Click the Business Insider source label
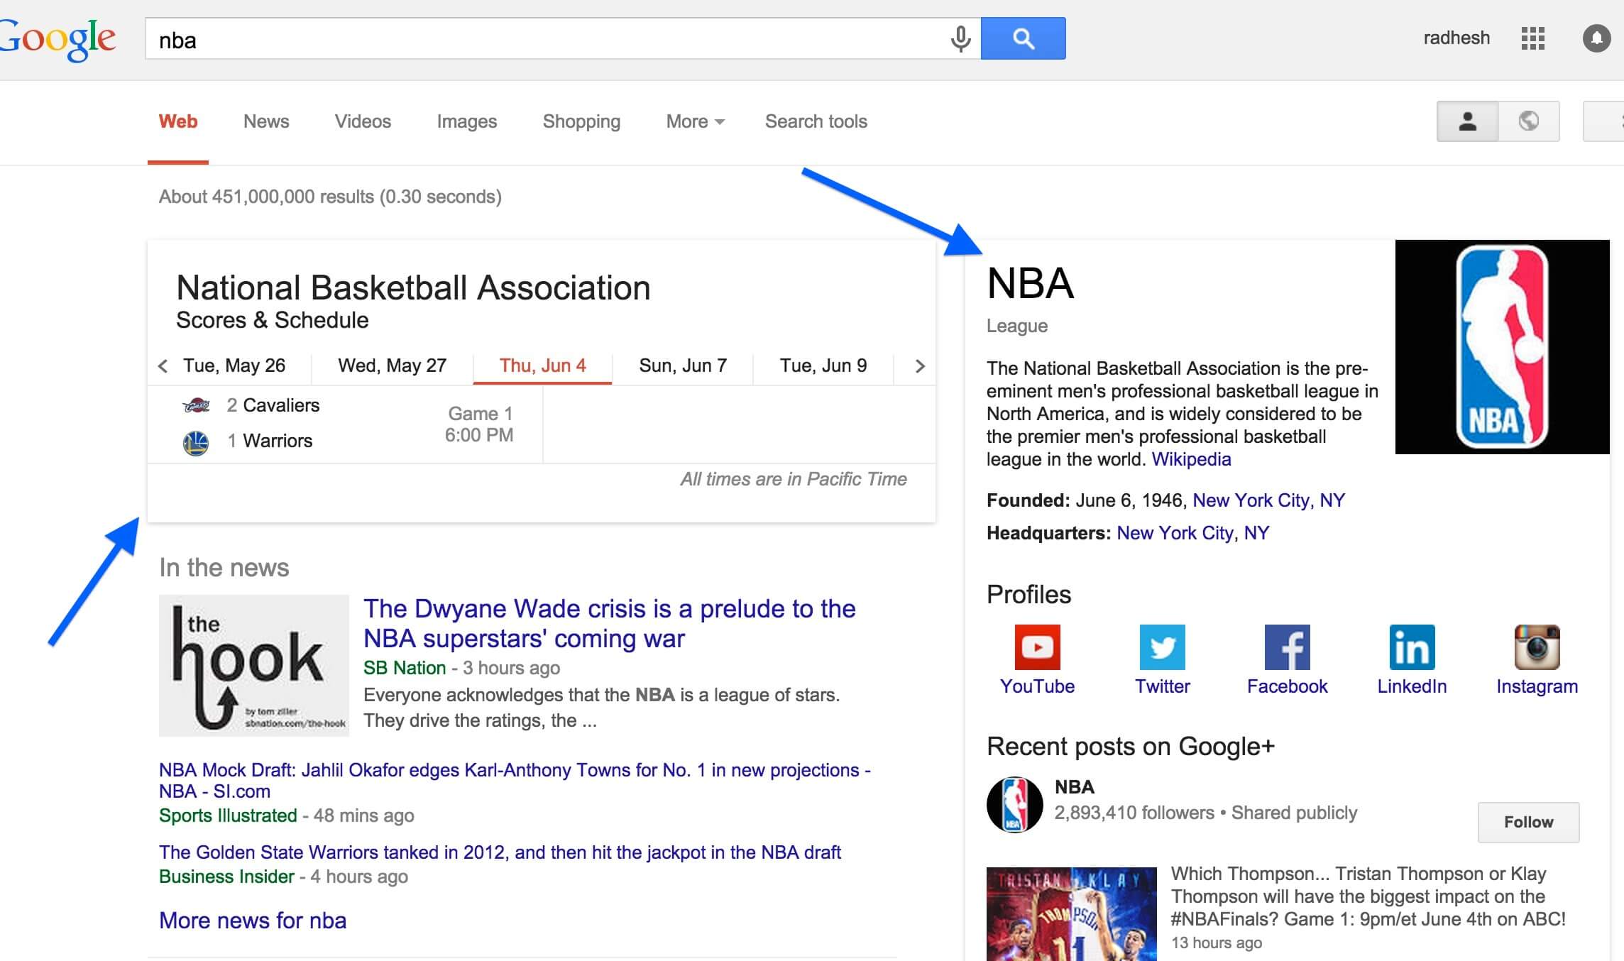Screen dimensions: 1624x961 pyautogui.click(x=226, y=877)
